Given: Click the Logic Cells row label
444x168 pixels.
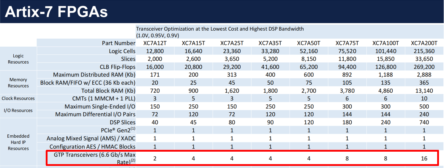Looking at the screenshot, I should 122,51.
